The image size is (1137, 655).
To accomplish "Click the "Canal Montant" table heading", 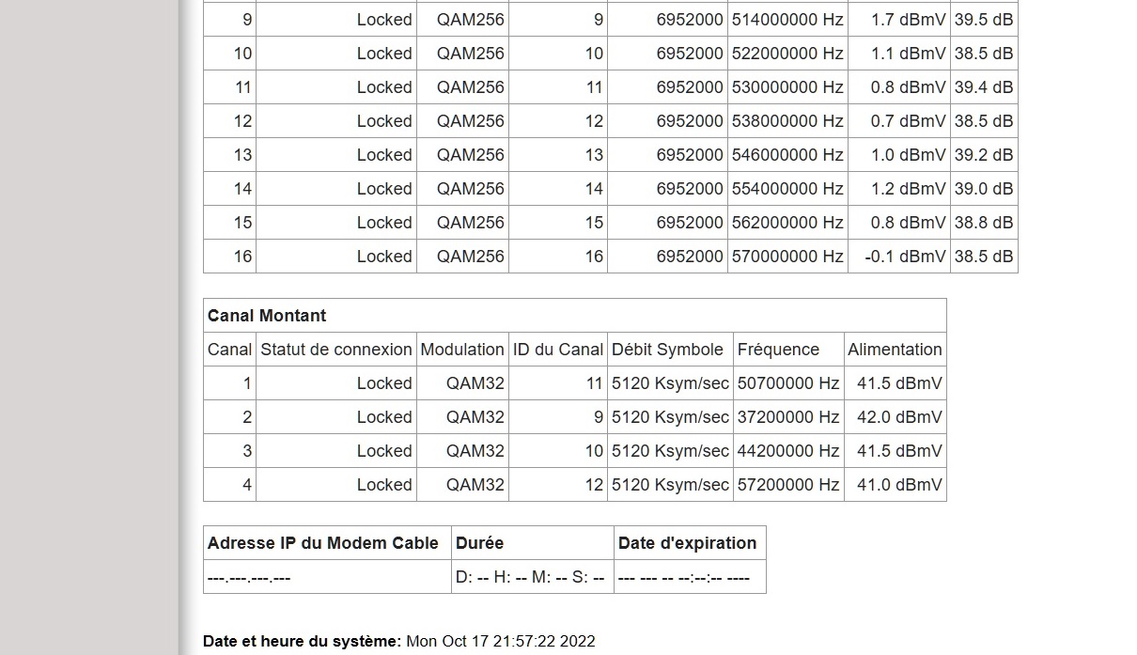I will click(267, 316).
